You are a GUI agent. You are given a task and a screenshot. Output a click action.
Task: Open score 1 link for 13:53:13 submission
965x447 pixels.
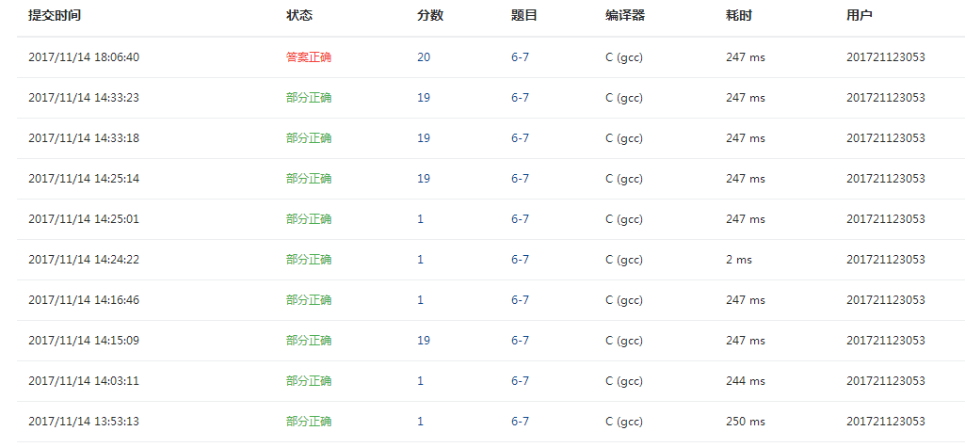tap(420, 422)
